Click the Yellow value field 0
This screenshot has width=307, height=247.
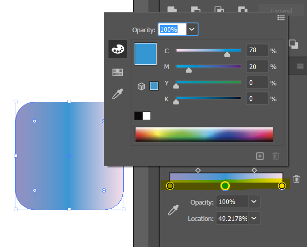[x=257, y=83]
